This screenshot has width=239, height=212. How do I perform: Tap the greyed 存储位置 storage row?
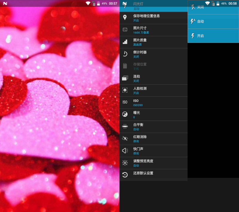[x=154, y=66]
